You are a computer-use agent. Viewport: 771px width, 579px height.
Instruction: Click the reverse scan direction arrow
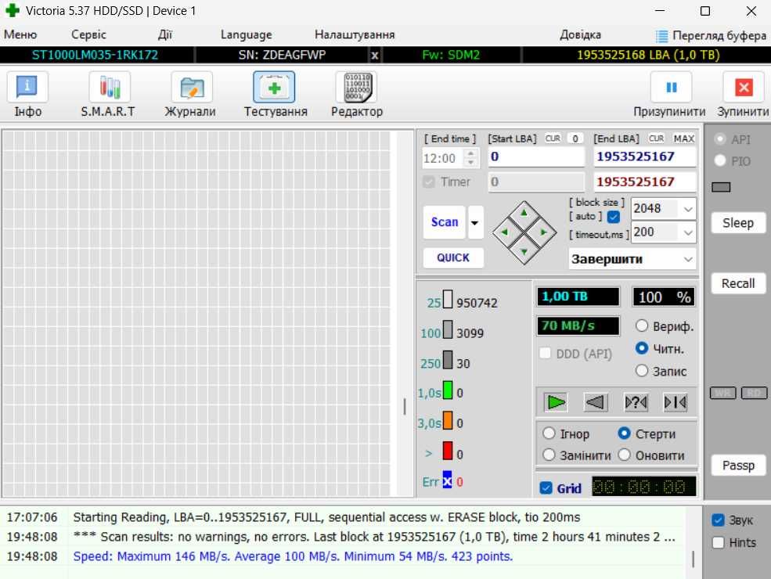coord(596,402)
